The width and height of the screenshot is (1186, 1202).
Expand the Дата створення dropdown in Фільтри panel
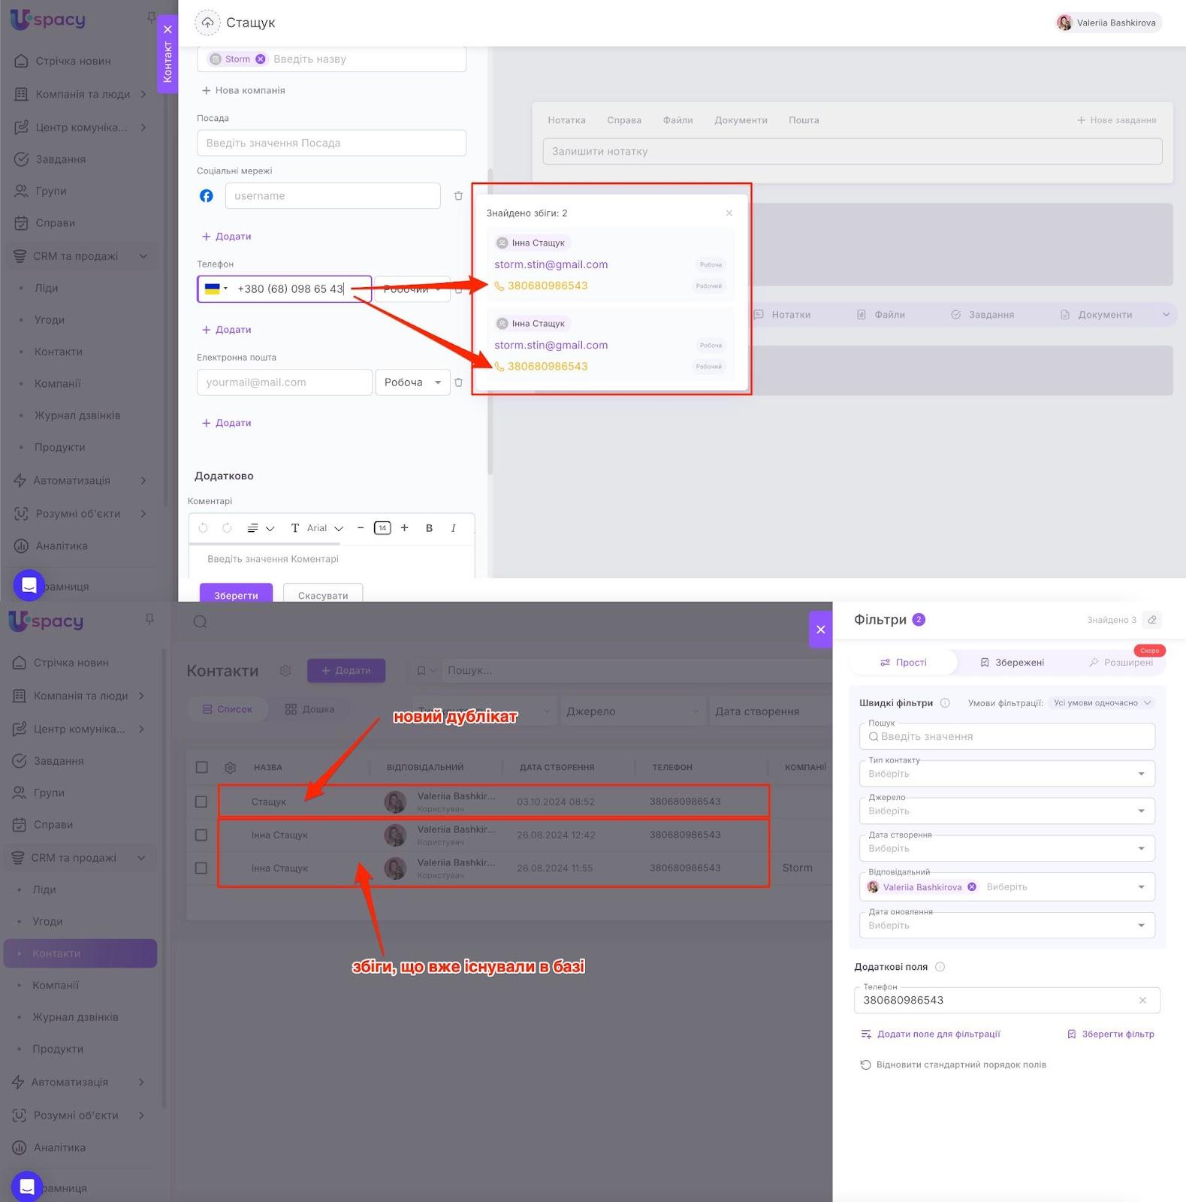coord(1006,848)
